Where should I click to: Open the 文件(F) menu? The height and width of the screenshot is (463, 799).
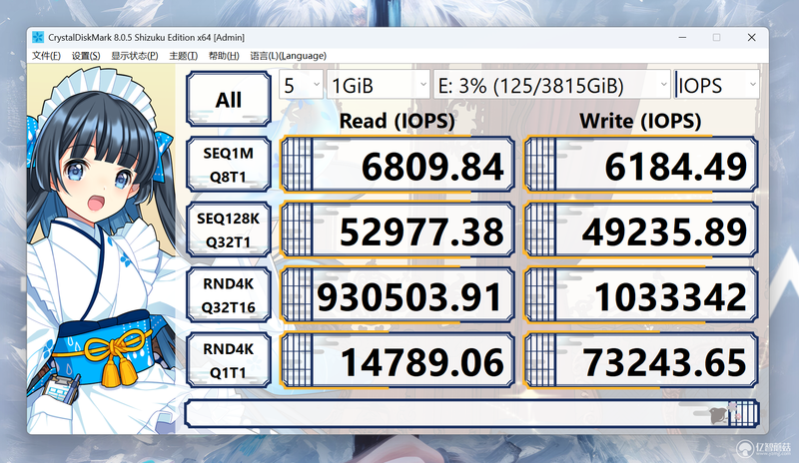click(46, 56)
